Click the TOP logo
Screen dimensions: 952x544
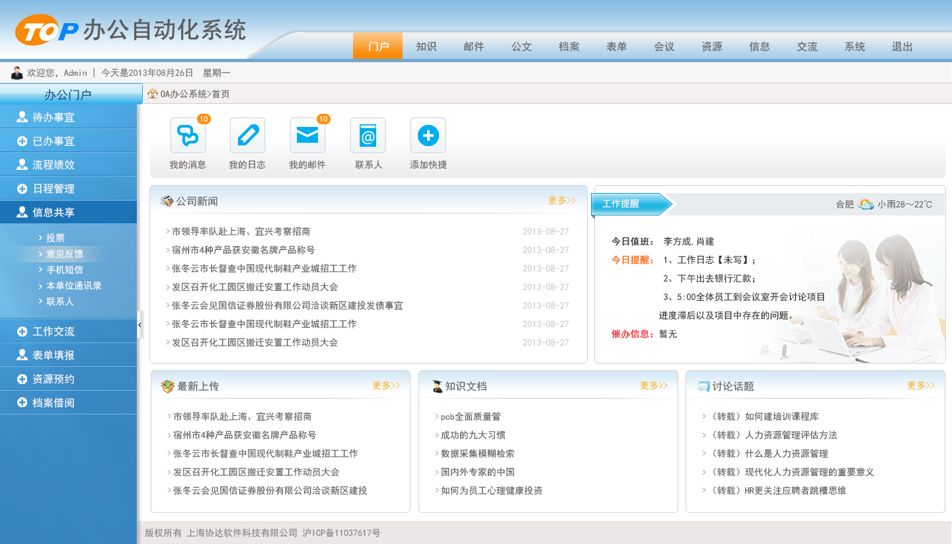click(47, 30)
